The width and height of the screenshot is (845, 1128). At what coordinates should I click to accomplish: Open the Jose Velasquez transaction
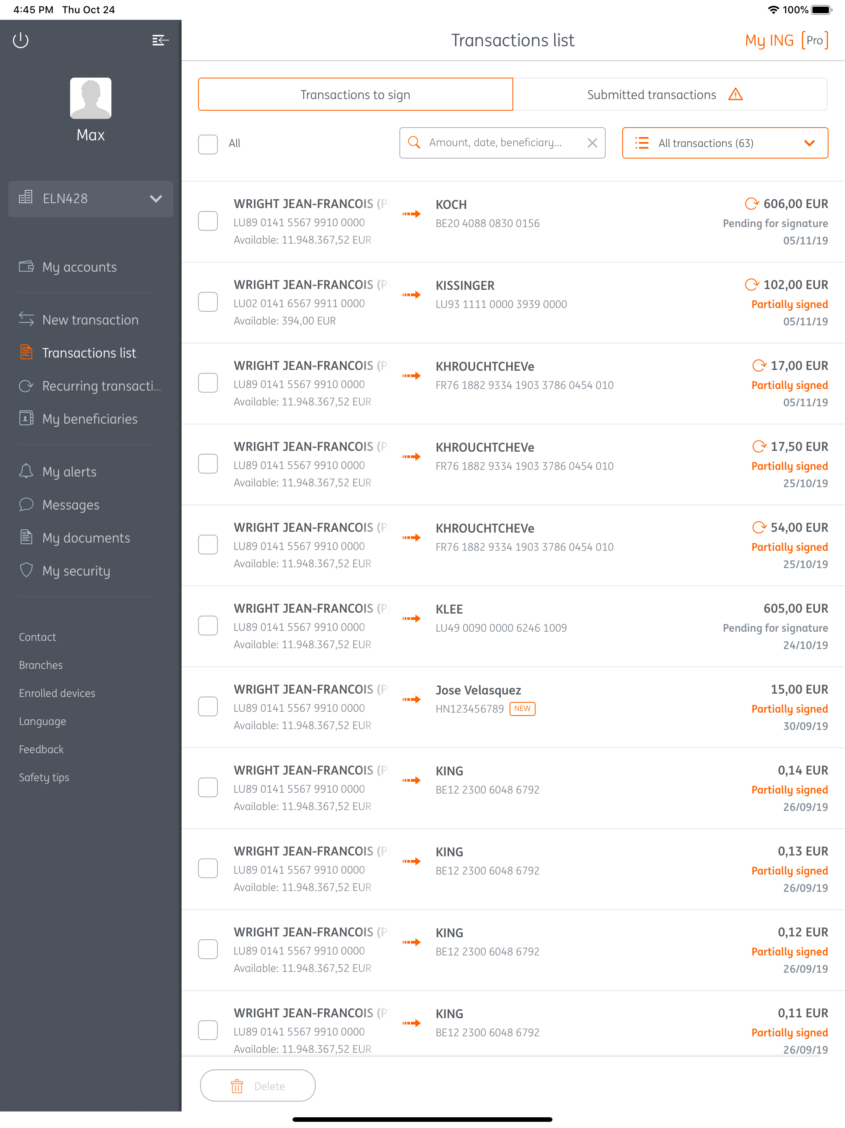pyautogui.click(x=513, y=707)
